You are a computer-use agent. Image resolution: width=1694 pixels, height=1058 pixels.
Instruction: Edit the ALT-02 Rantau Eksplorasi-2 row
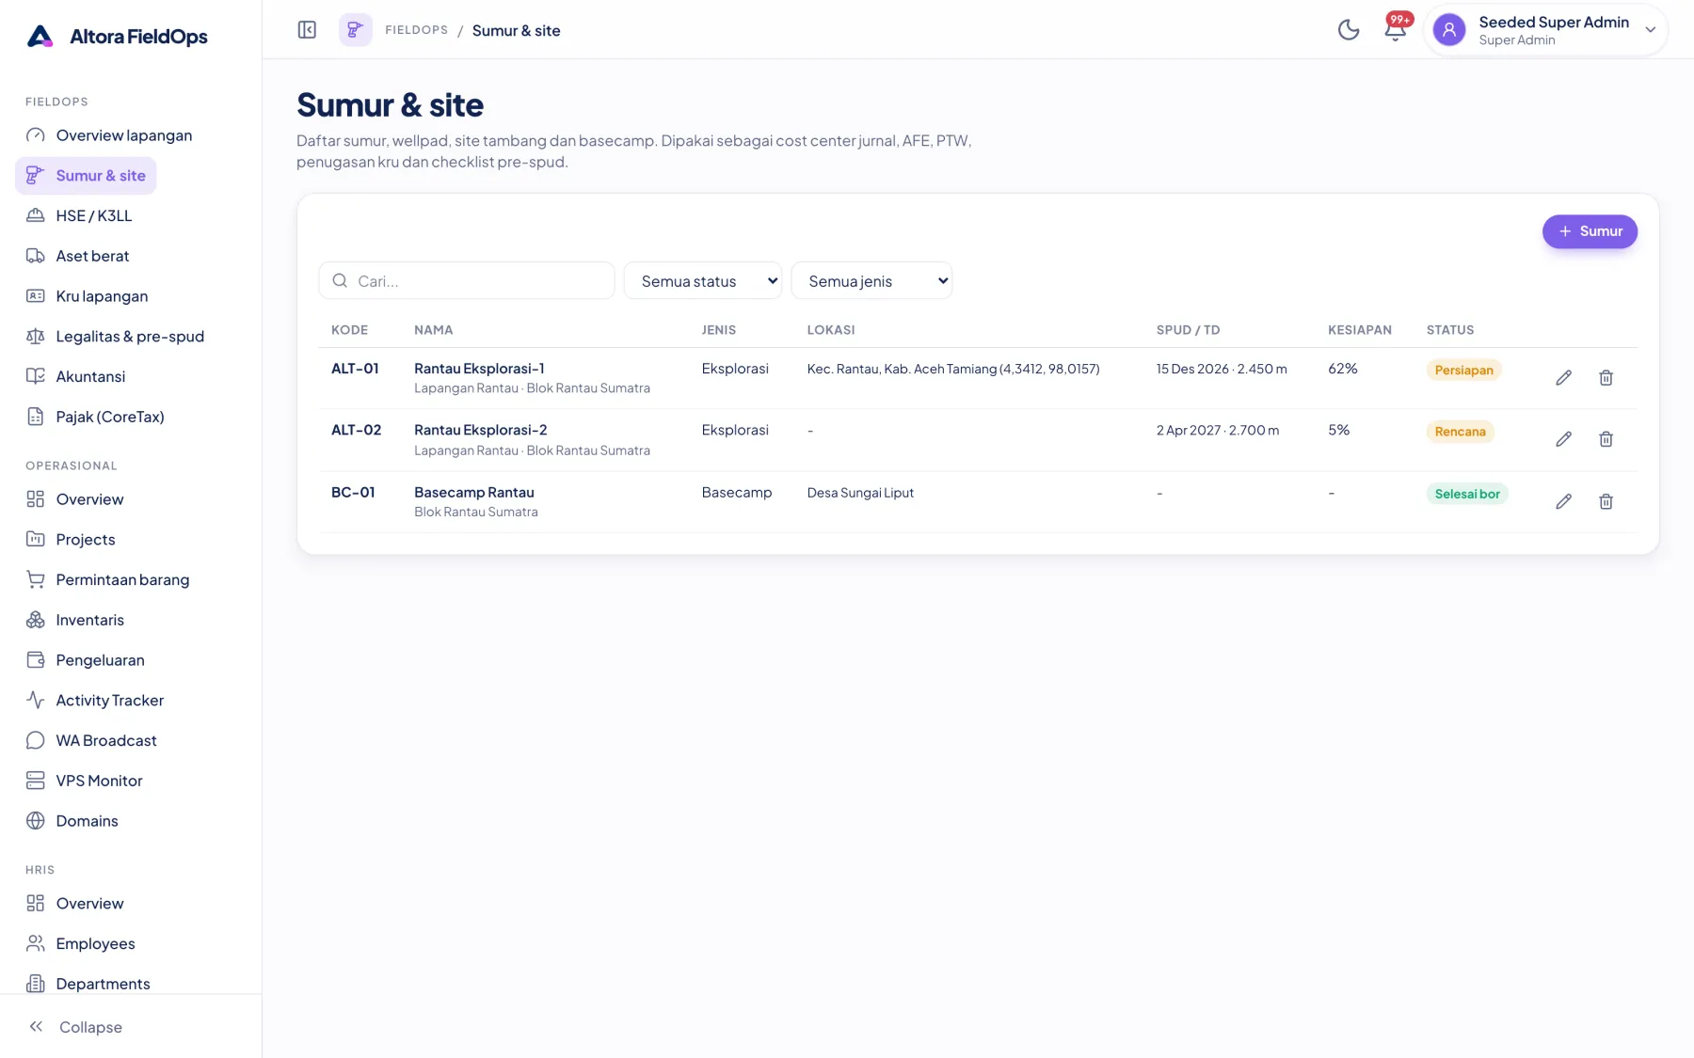click(1563, 439)
